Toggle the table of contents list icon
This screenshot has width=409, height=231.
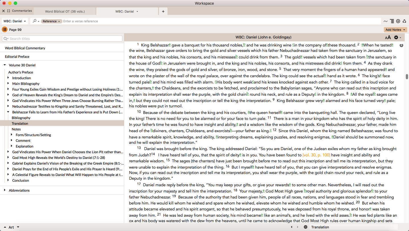pyautogui.click(x=5, y=30)
